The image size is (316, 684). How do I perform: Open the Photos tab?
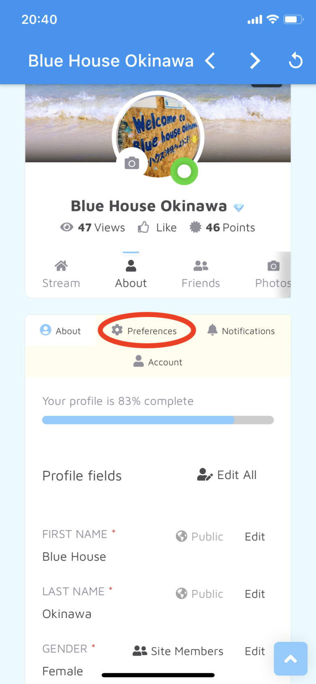(x=273, y=275)
